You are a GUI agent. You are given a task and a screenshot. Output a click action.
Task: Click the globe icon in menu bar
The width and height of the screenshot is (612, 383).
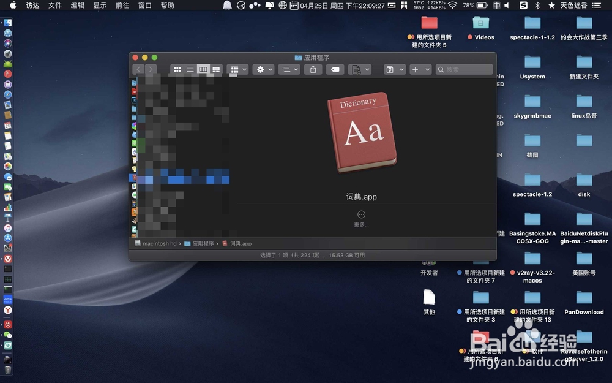click(283, 5)
